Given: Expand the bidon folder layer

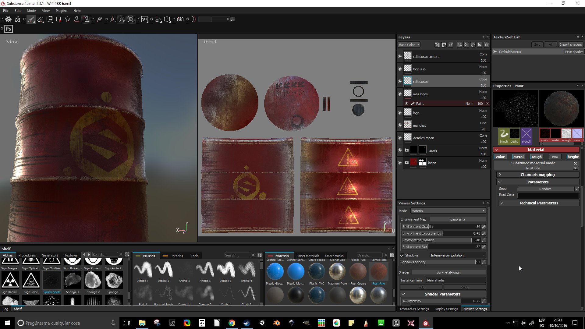Looking at the screenshot, I should click(406, 163).
